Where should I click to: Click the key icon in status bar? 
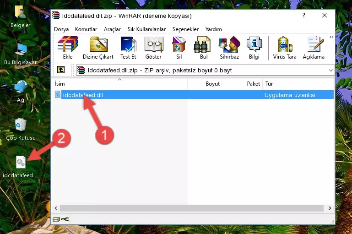pyautogui.click(x=65, y=219)
